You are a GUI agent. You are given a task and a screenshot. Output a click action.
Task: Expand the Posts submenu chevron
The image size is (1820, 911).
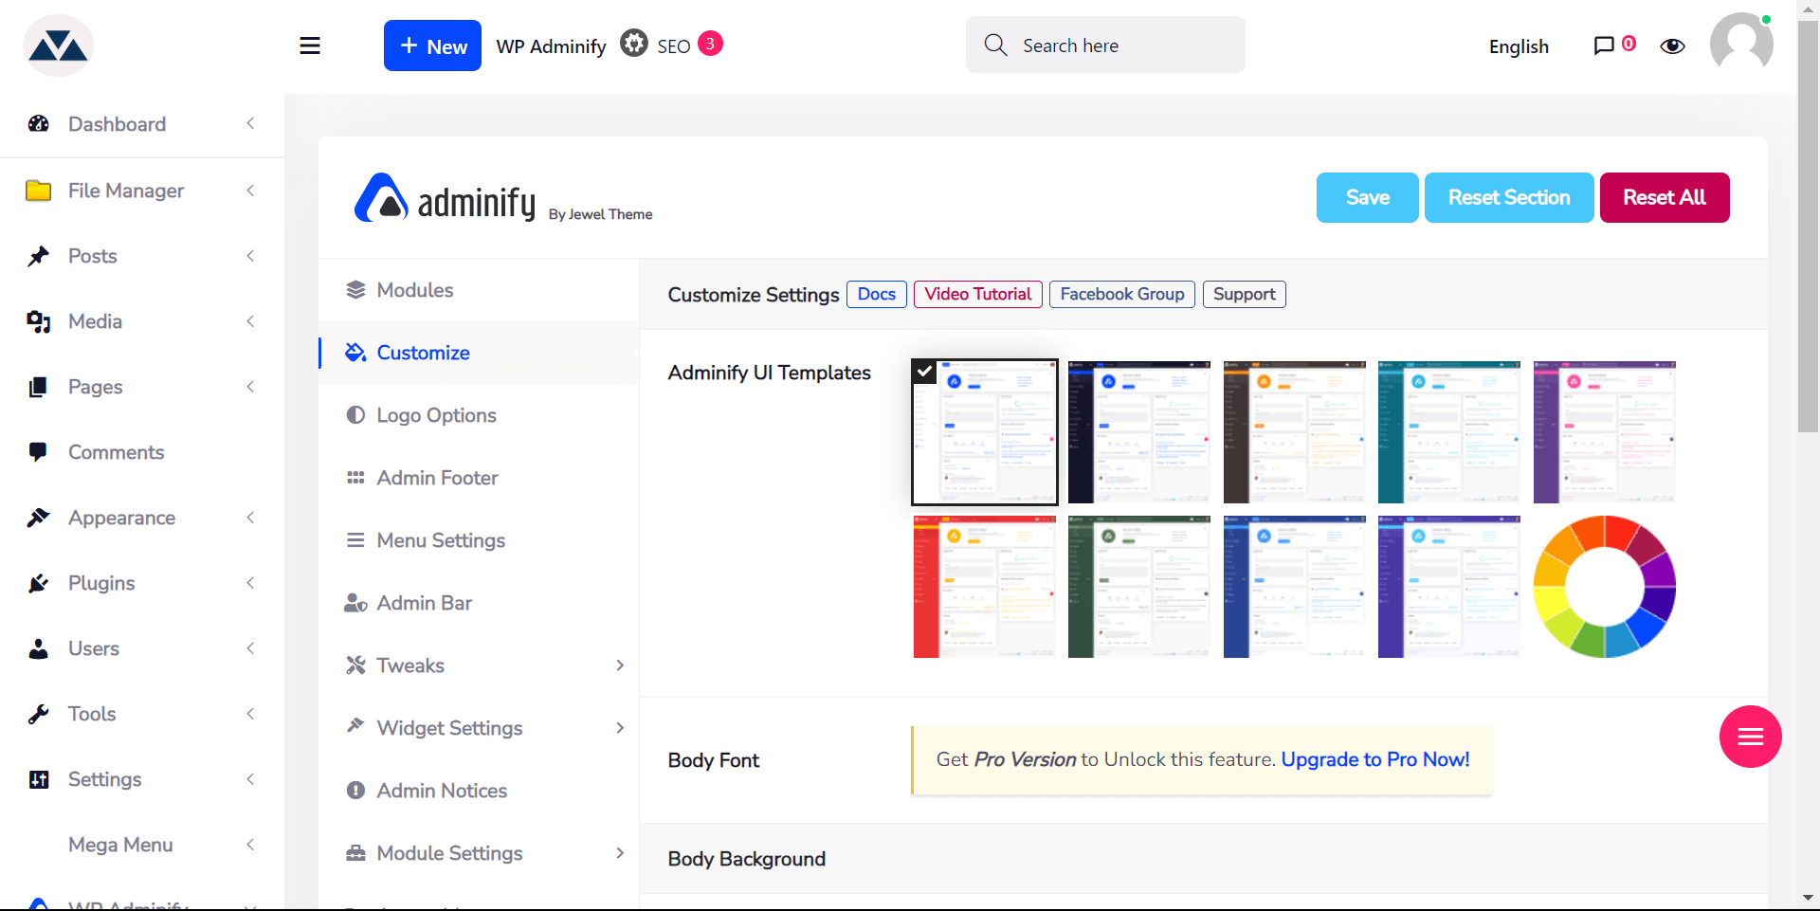click(x=250, y=256)
